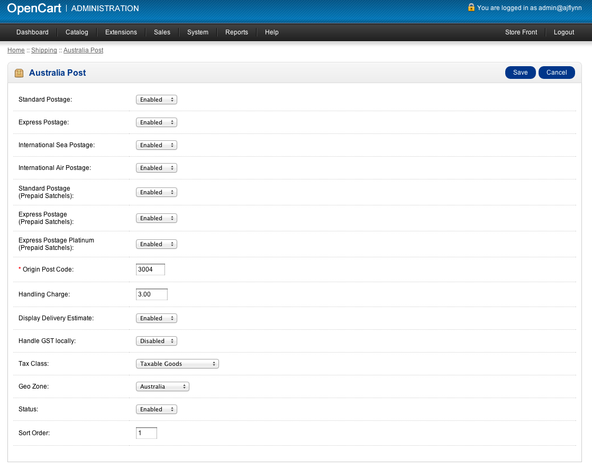Change International Air Postage dropdown
Screen dimensions: 592x468
click(156, 168)
